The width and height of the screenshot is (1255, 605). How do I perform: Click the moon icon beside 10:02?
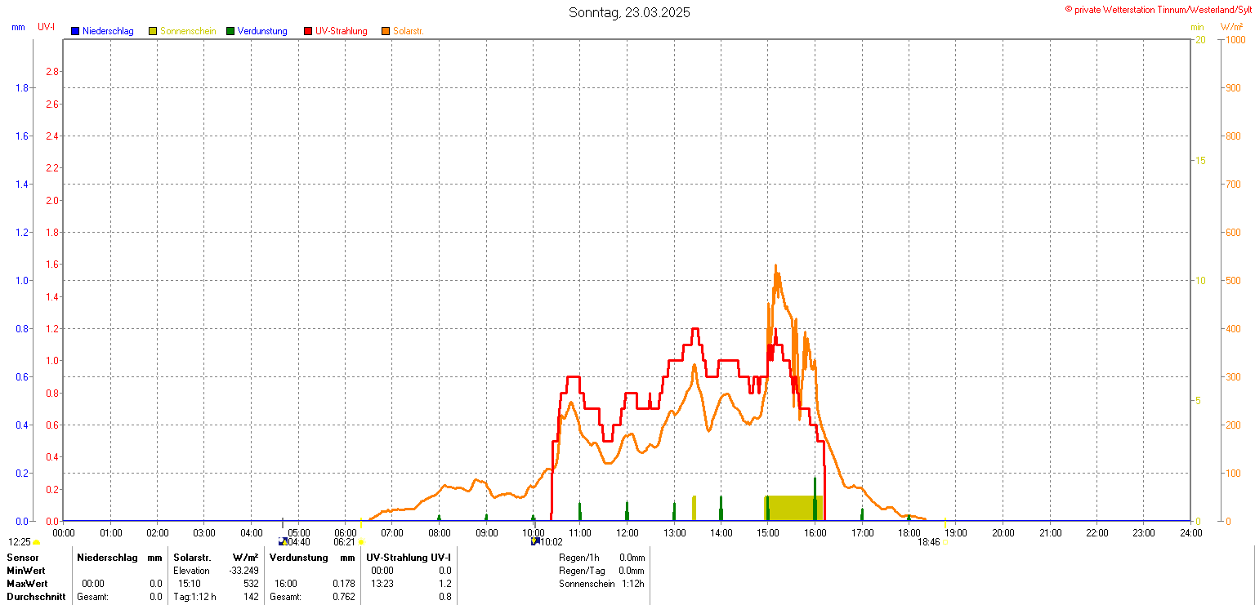(x=535, y=541)
